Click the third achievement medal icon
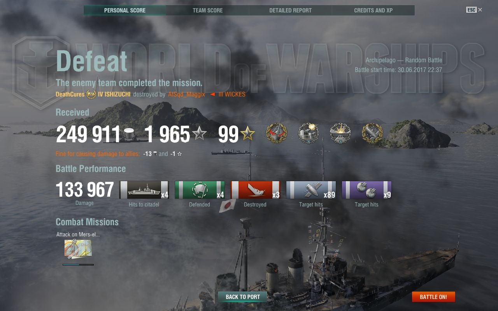The image size is (498, 311). pyautogui.click(x=340, y=133)
